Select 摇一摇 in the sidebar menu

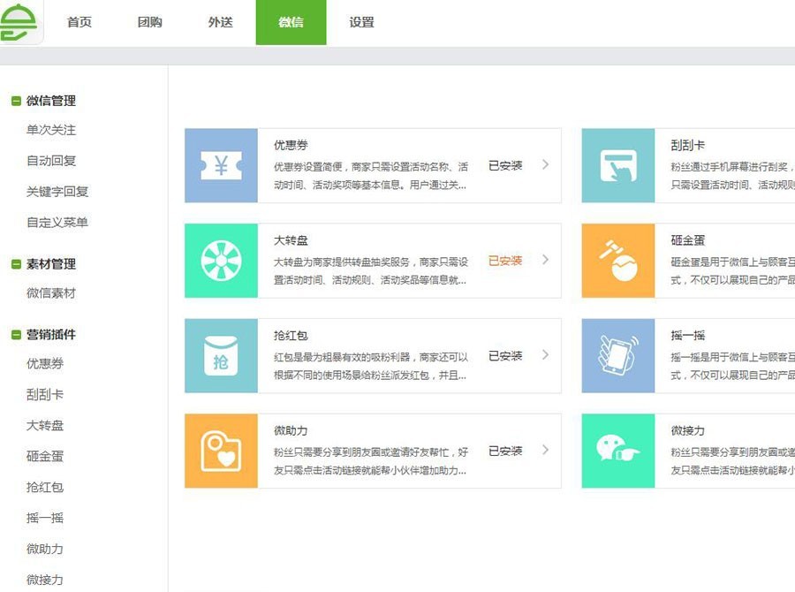(x=45, y=518)
